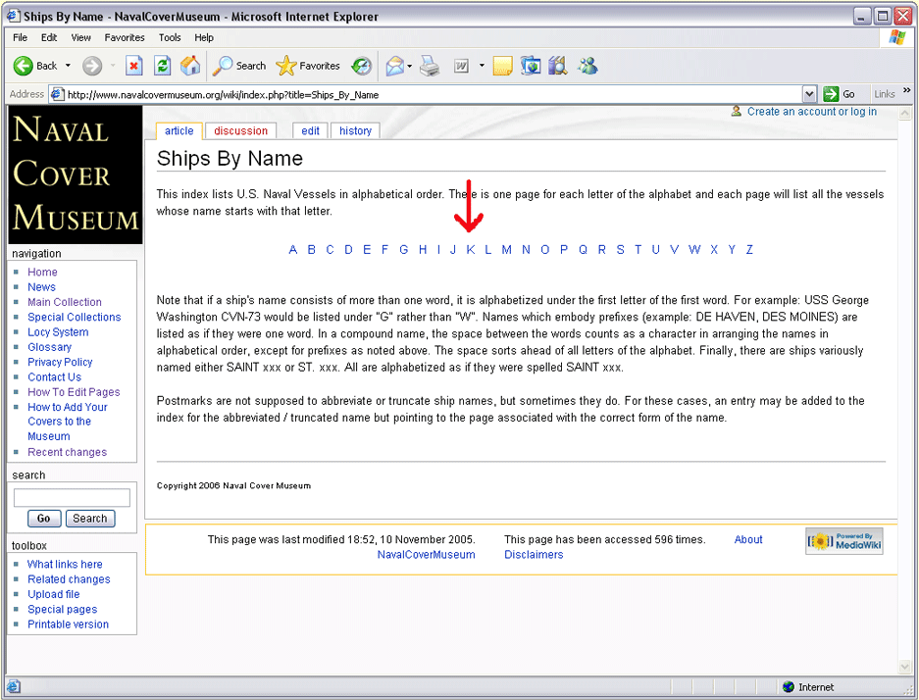
Task: Switch to the discussion tab
Action: coord(240,130)
